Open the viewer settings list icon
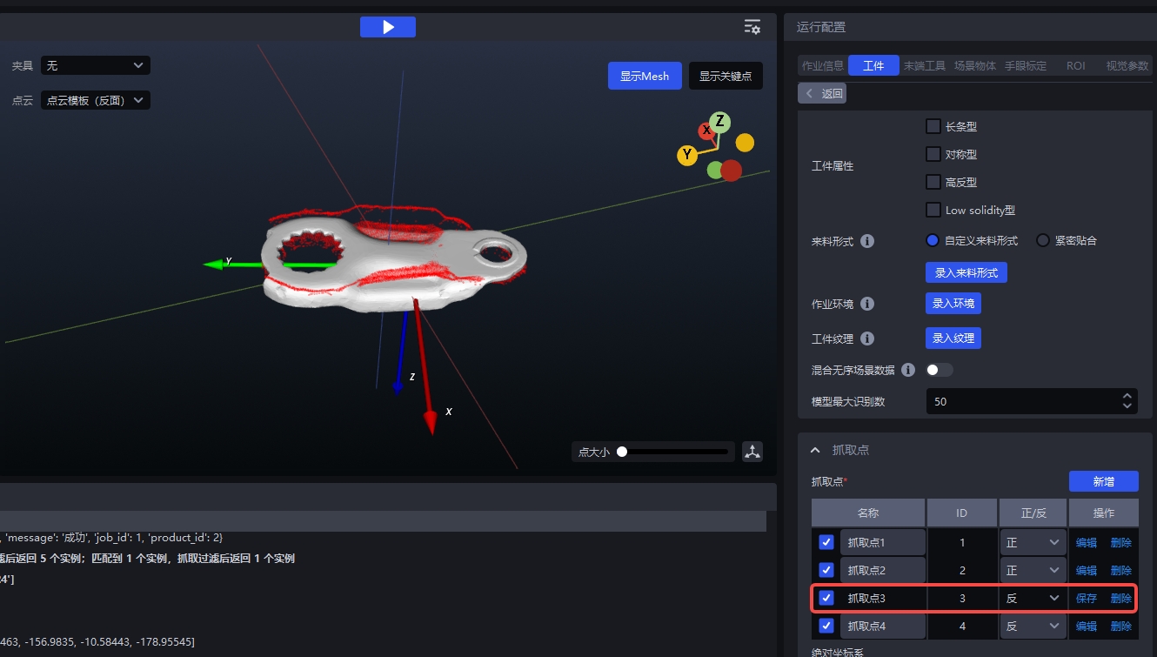The width and height of the screenshot is (1157, 657). click(x=752, y=27)
